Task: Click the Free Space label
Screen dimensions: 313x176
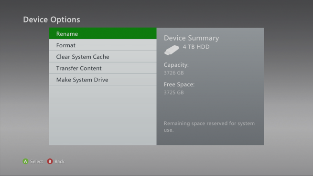Action: pos(179,84)
